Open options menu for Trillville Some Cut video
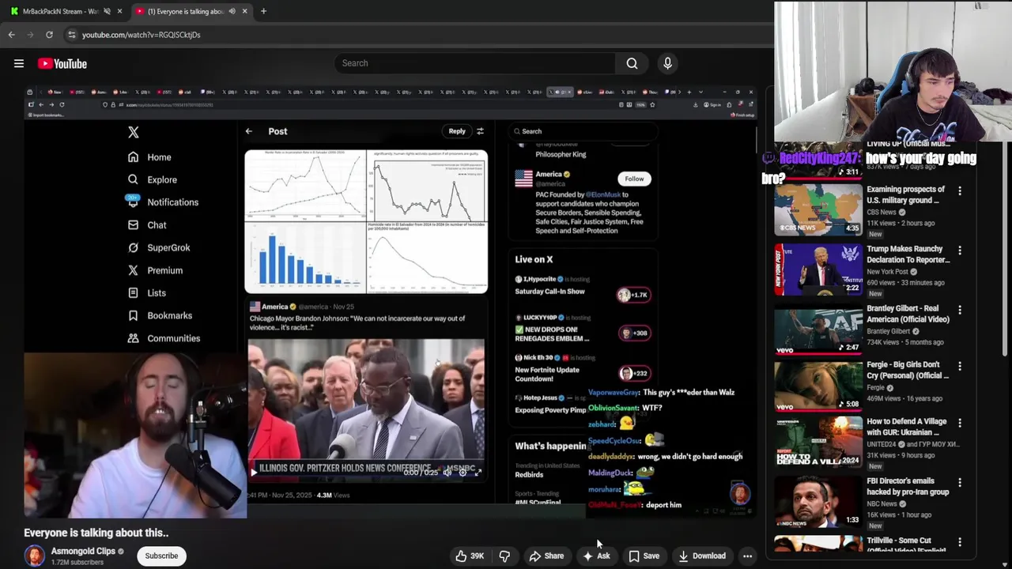Image resolution: width=1012 pixels, height=569 pixels. tap(960, 542)
